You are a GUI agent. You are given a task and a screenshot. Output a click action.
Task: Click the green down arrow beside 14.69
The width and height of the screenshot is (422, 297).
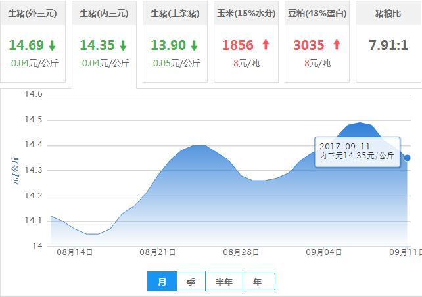(x=51, y=45)
